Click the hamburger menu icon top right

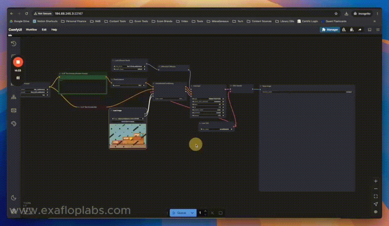pos(378,30)
